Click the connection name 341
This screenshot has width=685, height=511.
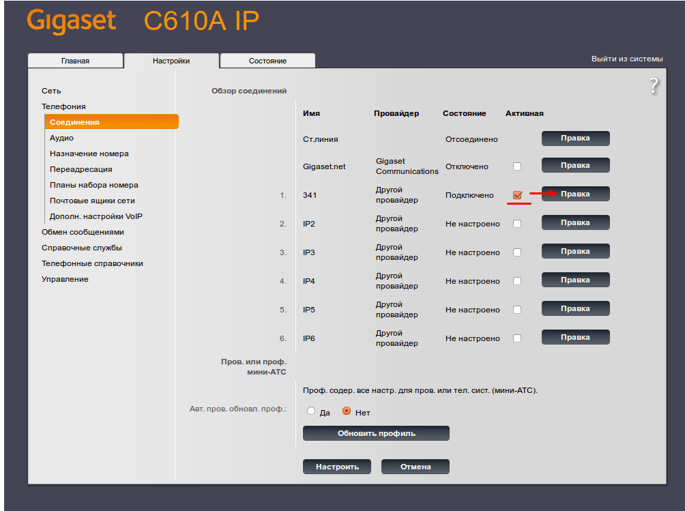310,195
